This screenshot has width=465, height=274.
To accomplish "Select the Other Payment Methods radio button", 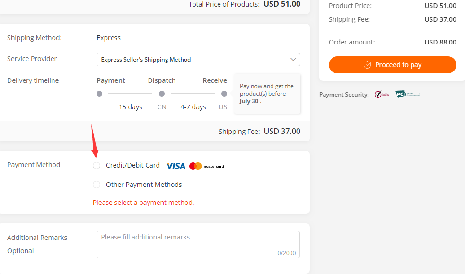I will [97, 185].
